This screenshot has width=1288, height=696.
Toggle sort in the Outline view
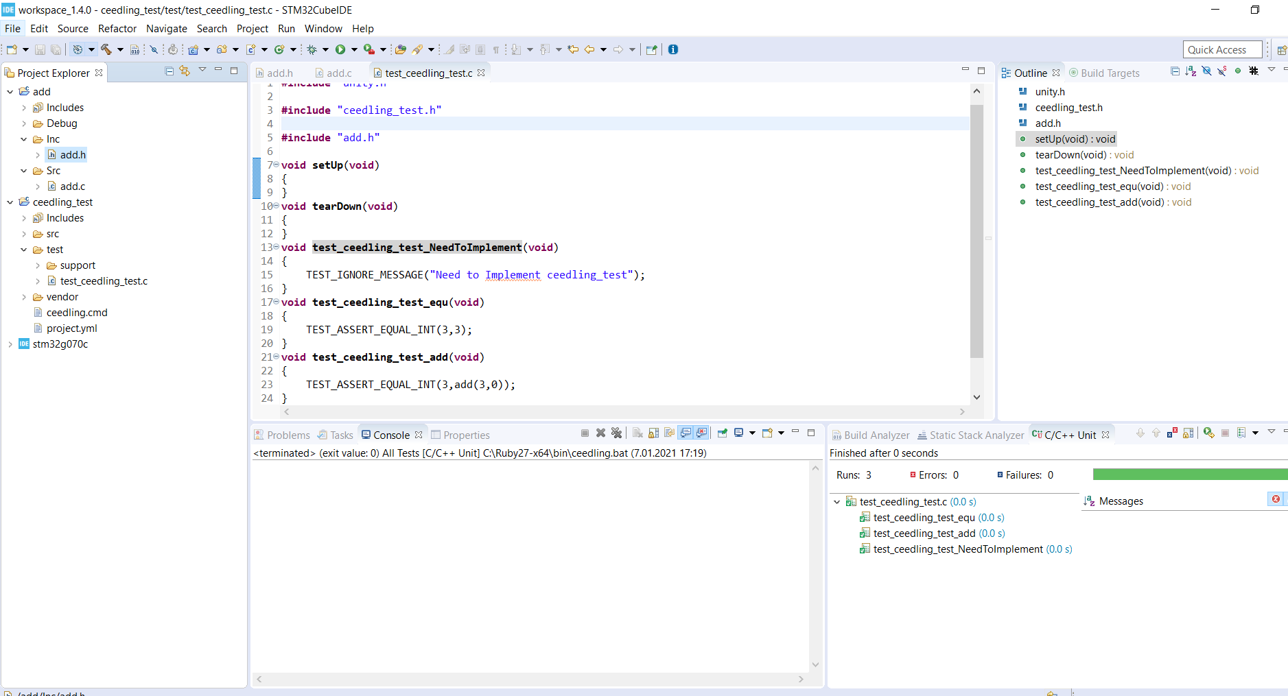[1191, 71]
